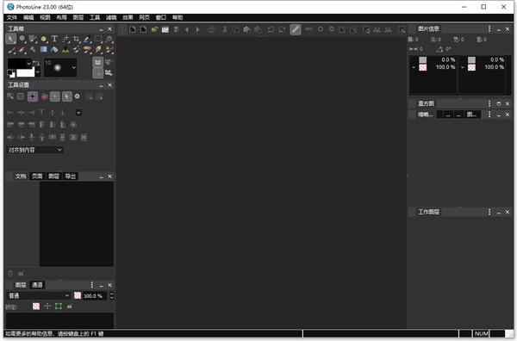Select the blue gradient rectangle tool

[44, 49]
